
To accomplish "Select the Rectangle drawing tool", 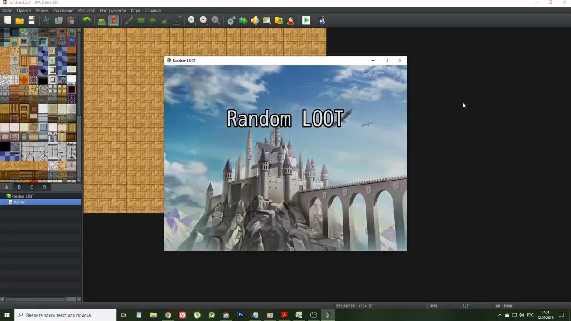I will coord(141,20).
